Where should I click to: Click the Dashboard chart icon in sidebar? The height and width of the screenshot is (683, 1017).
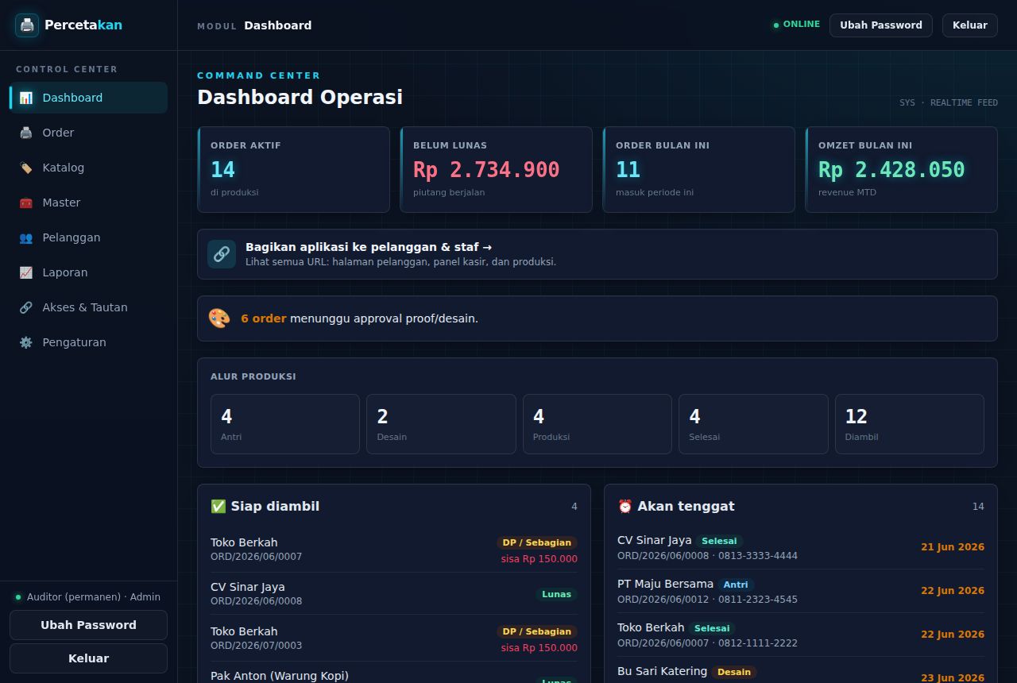pyautogui.click(x=26, y=98)
